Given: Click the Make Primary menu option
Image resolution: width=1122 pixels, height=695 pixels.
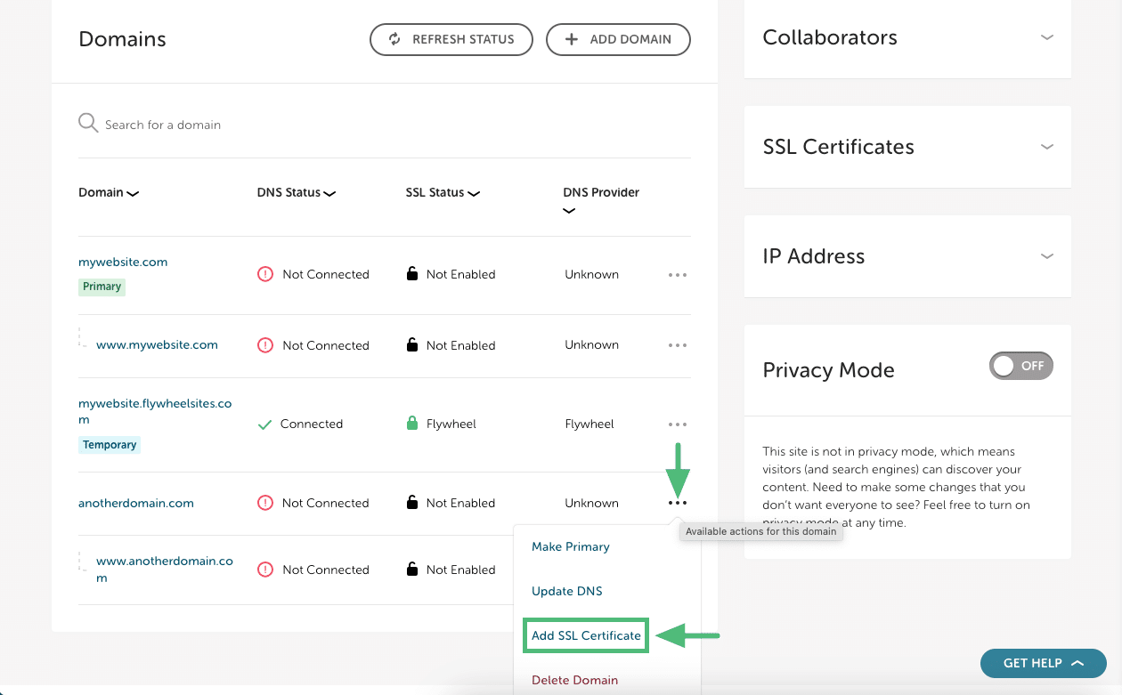Looking at the screenshot, I should (570, 546).
